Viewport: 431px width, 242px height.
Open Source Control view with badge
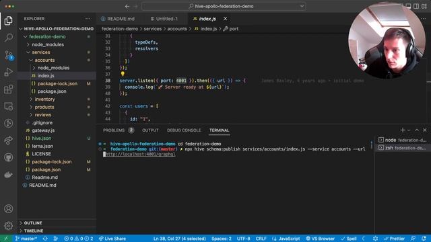click(9, 55)
